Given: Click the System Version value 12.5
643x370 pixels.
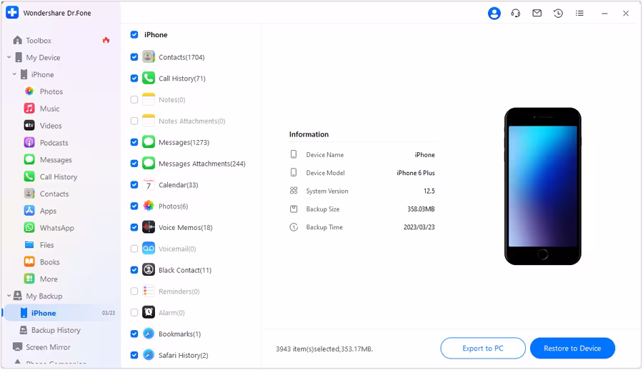Looking at the screenshot, I should pos(429,191).
